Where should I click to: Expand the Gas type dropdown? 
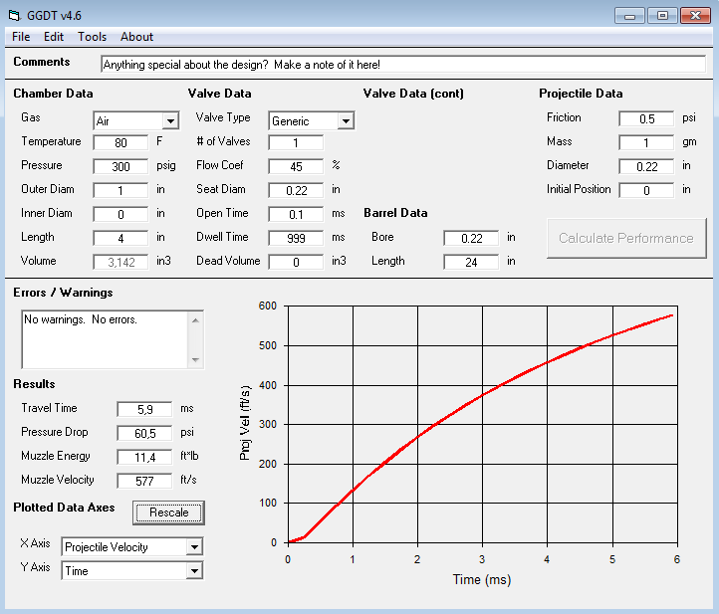tap(170, 121)
